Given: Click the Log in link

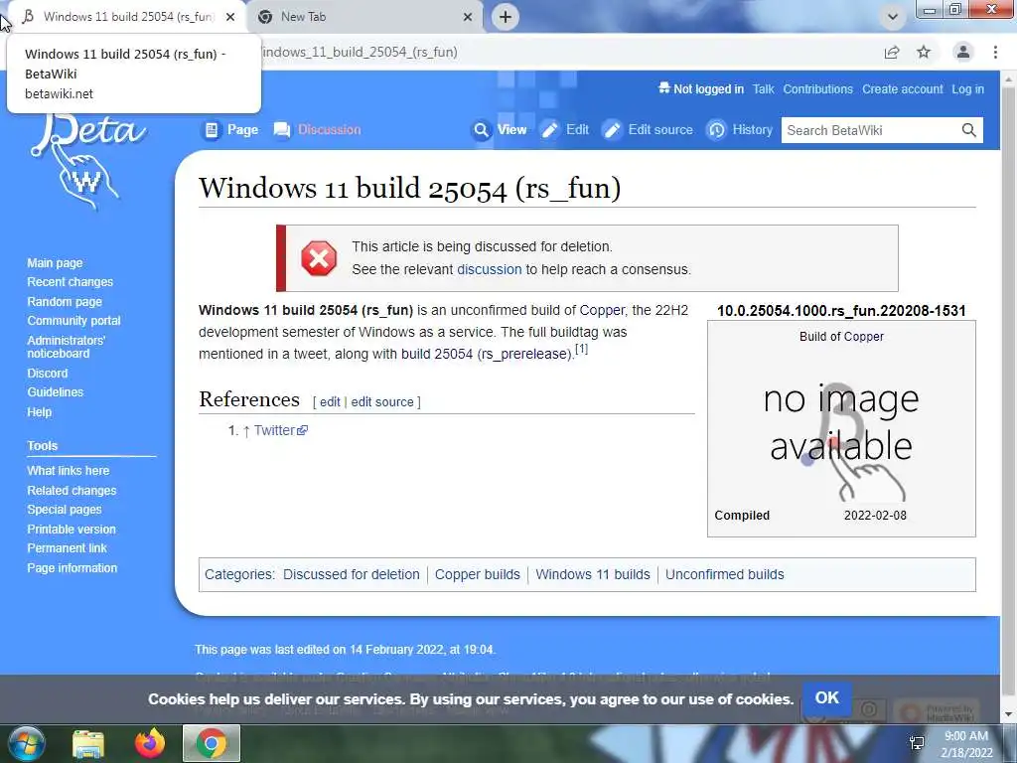Looking at the screenshot, I should [967, 89].
